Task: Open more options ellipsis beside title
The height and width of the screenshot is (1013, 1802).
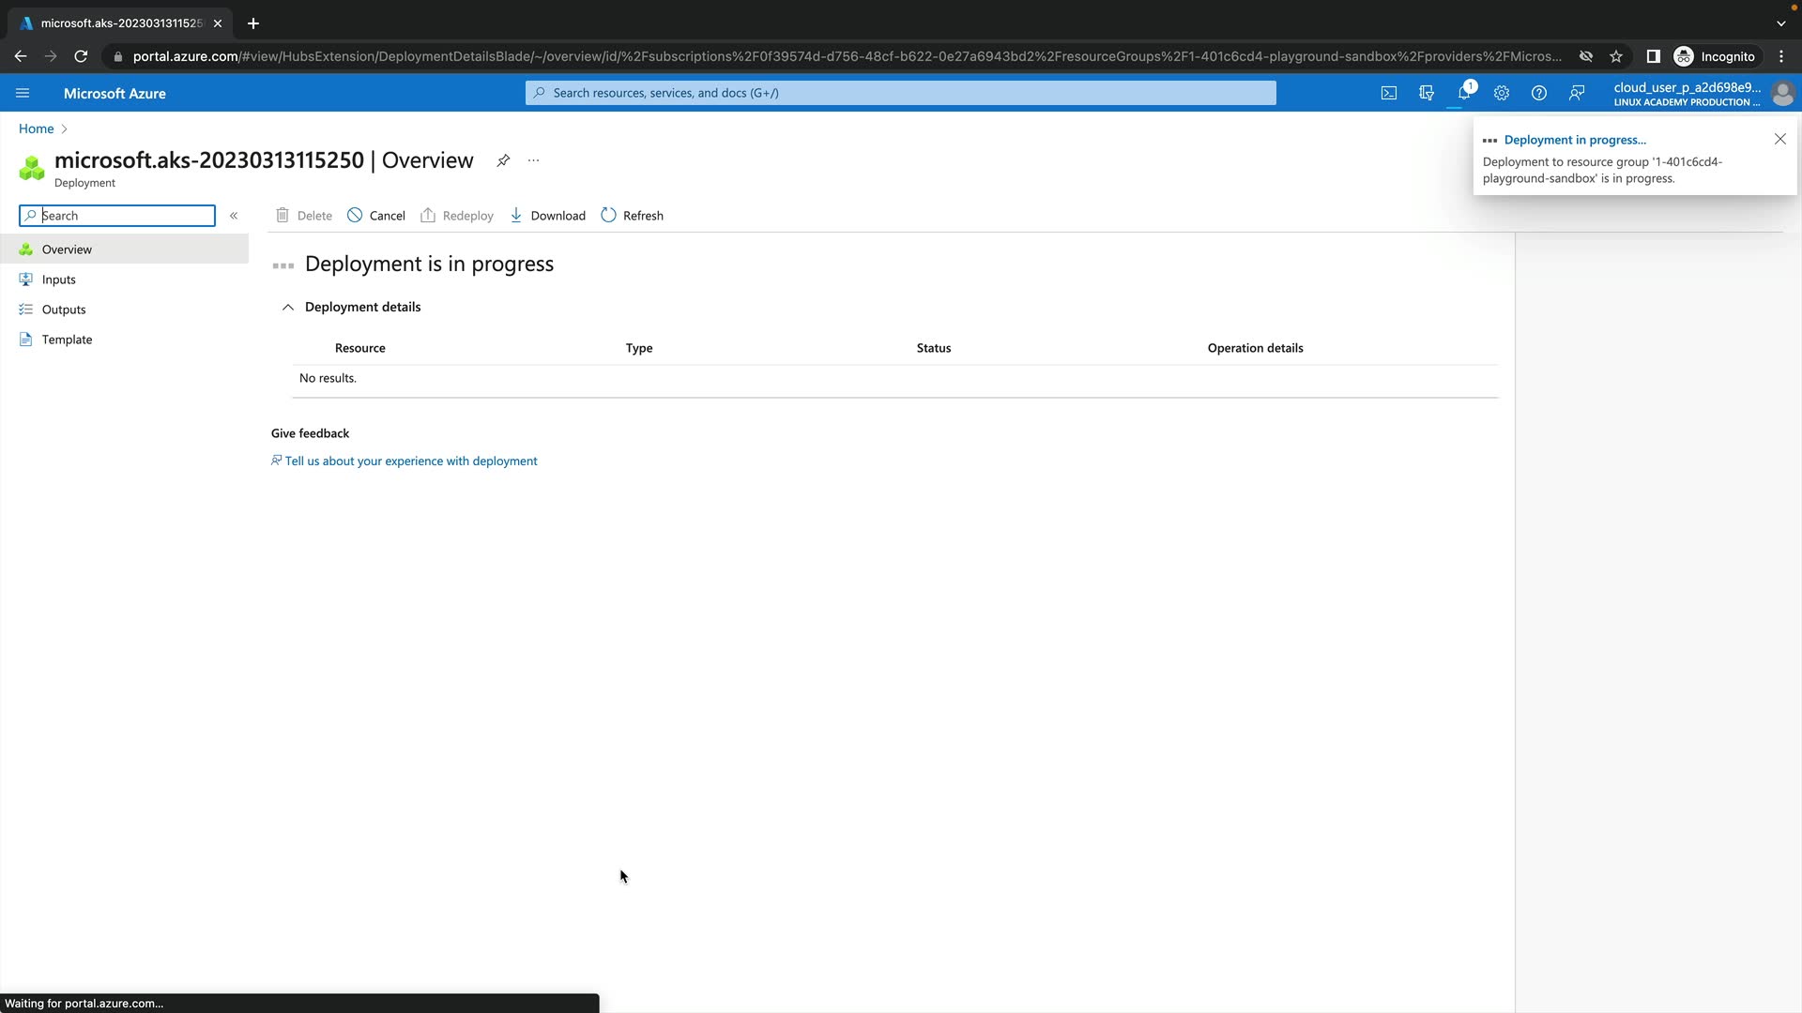Action: pyautogui.click(x=533, y=160)
